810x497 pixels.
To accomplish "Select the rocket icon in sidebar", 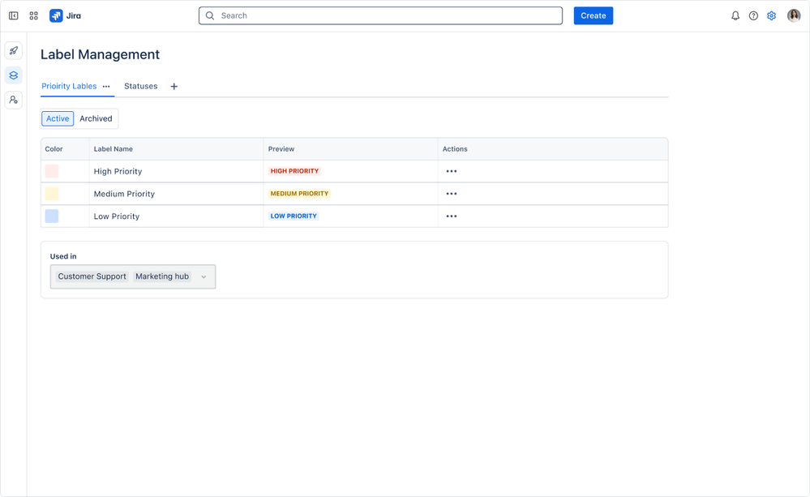I will tap(14, 50).
